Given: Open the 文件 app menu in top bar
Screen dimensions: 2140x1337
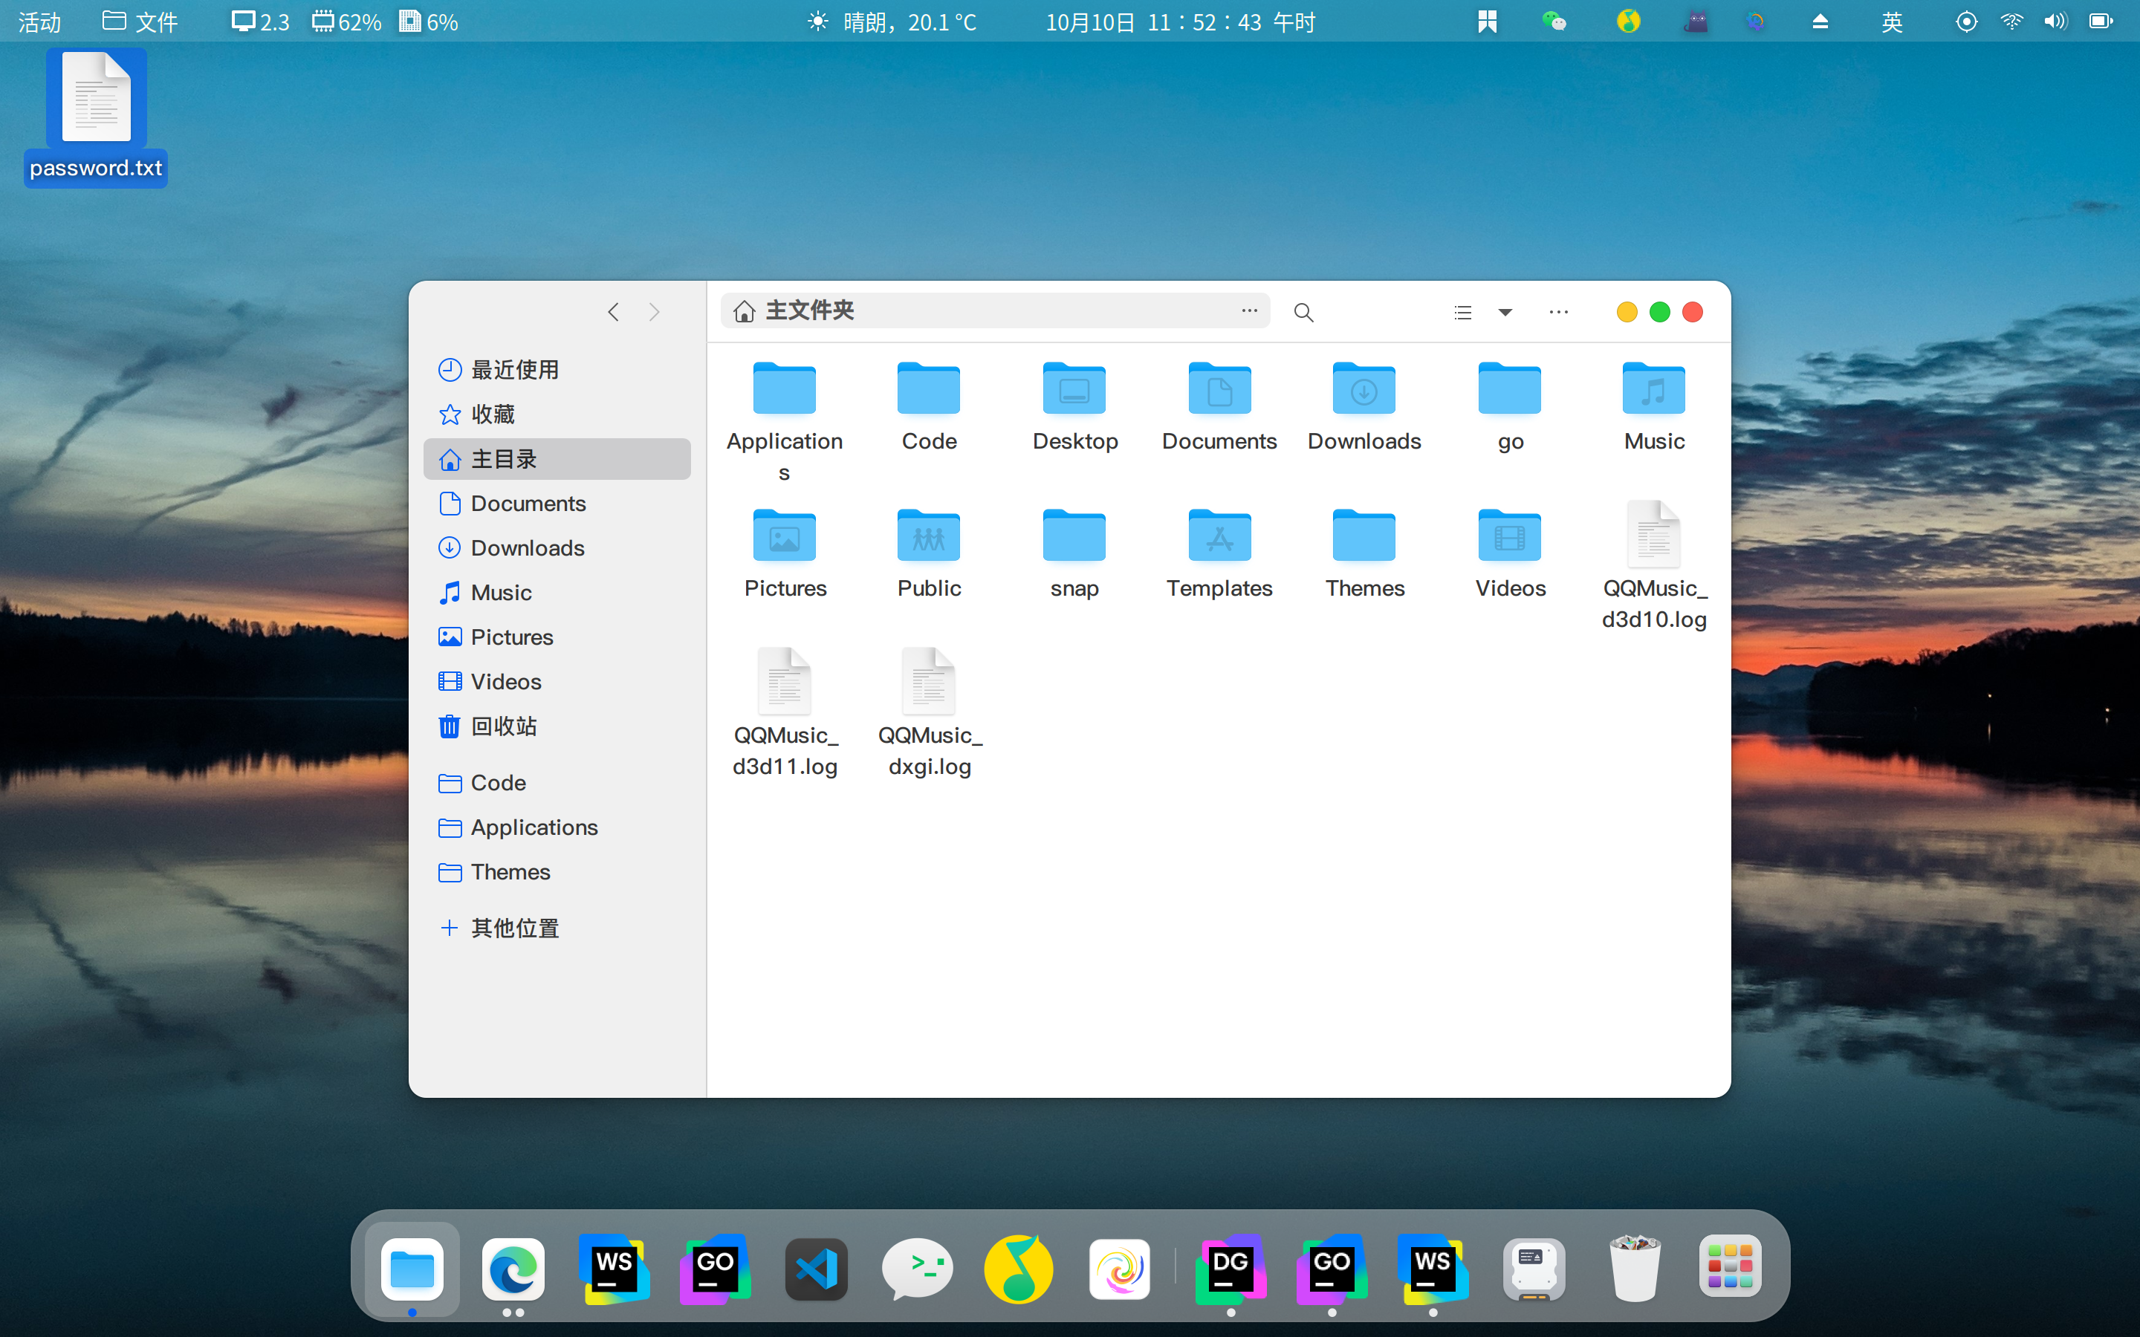Looking at the screenshot, I should (x=140, y=22).
